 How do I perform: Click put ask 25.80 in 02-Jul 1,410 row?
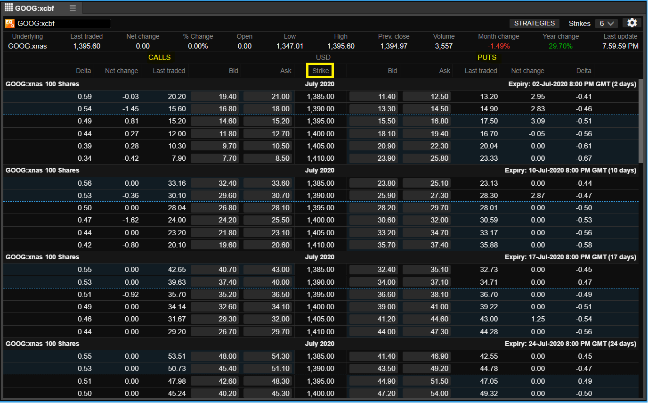click(427, 158)
